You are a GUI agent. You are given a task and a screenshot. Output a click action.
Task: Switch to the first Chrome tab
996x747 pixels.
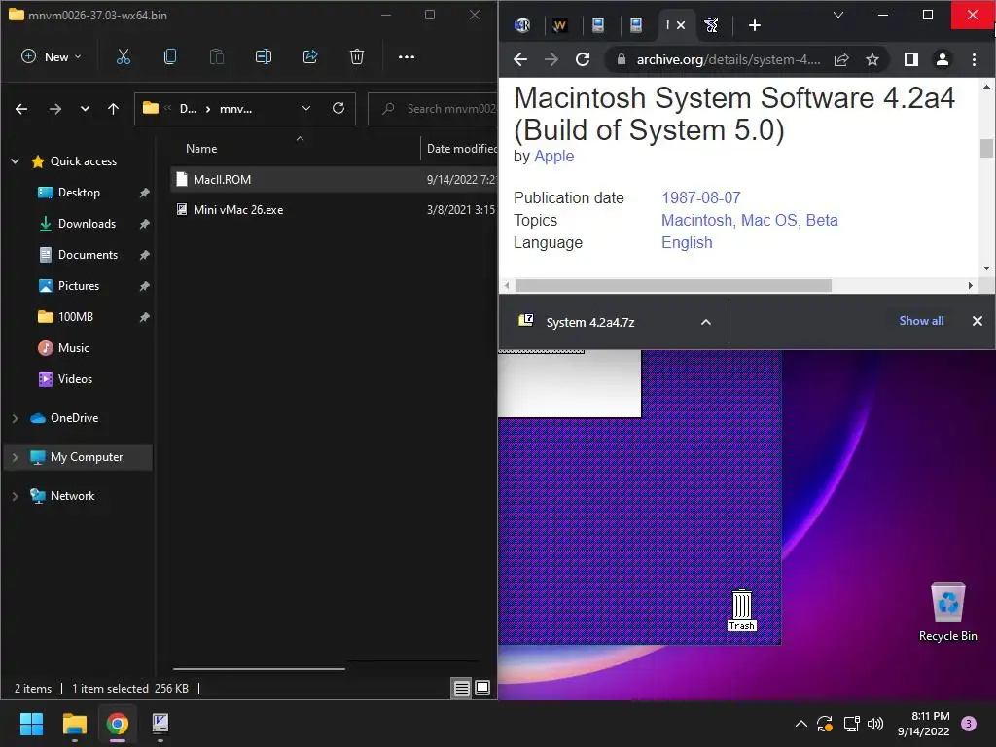[x=522, y=25]
